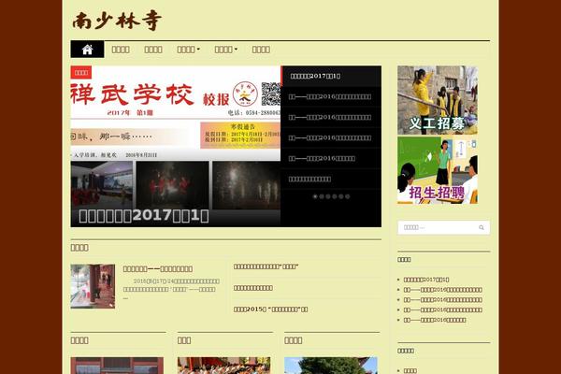The width and height of the screenshot is (561, 374).
Task: Click the red category tag on slider
Action: click(81, 73)
